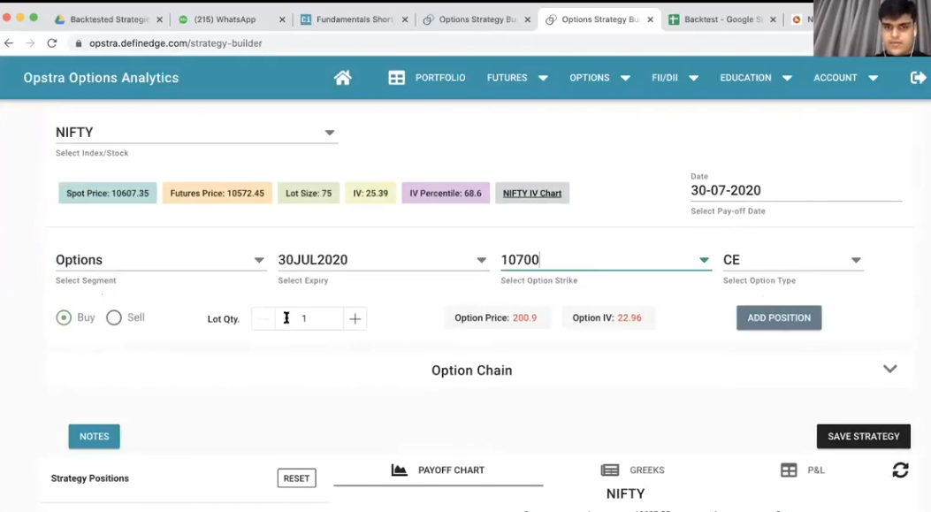Click the plus icon to increase lot quantity
931x512 pixels.
tap(355, 318)
